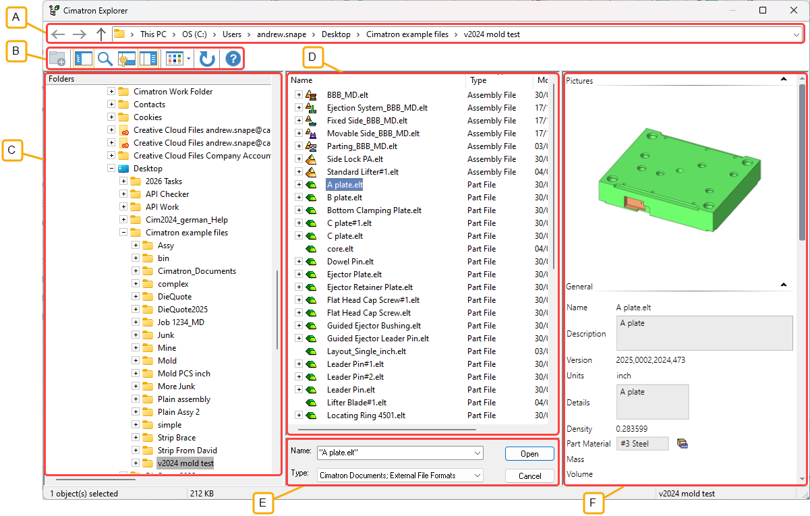
Task: Toggle the folder tree pane
Action: click(83, 59)
